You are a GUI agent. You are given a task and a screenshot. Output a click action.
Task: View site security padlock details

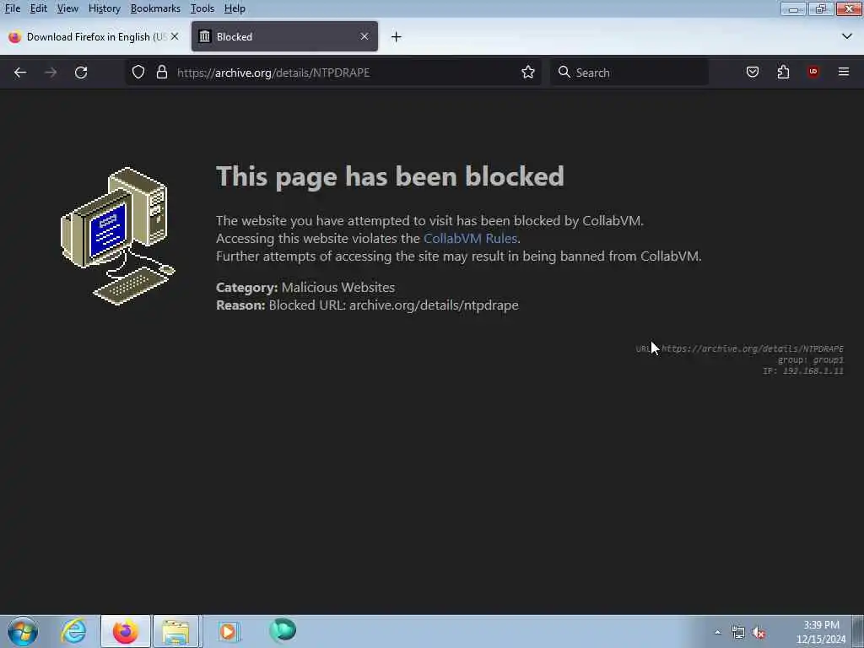161,73
